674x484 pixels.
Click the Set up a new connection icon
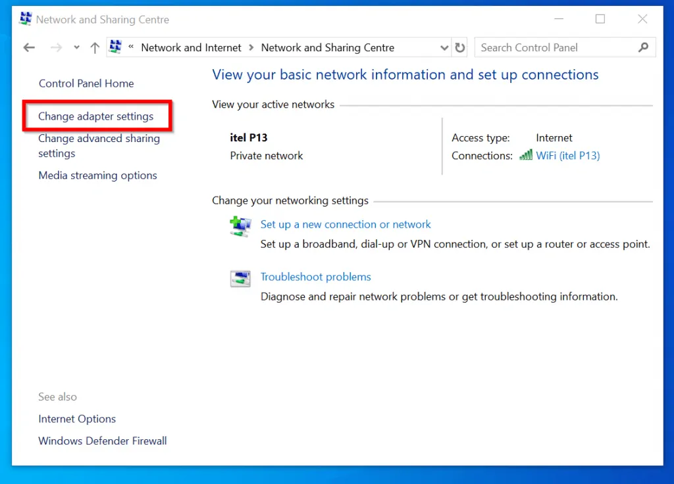click(x=240, y=226)
